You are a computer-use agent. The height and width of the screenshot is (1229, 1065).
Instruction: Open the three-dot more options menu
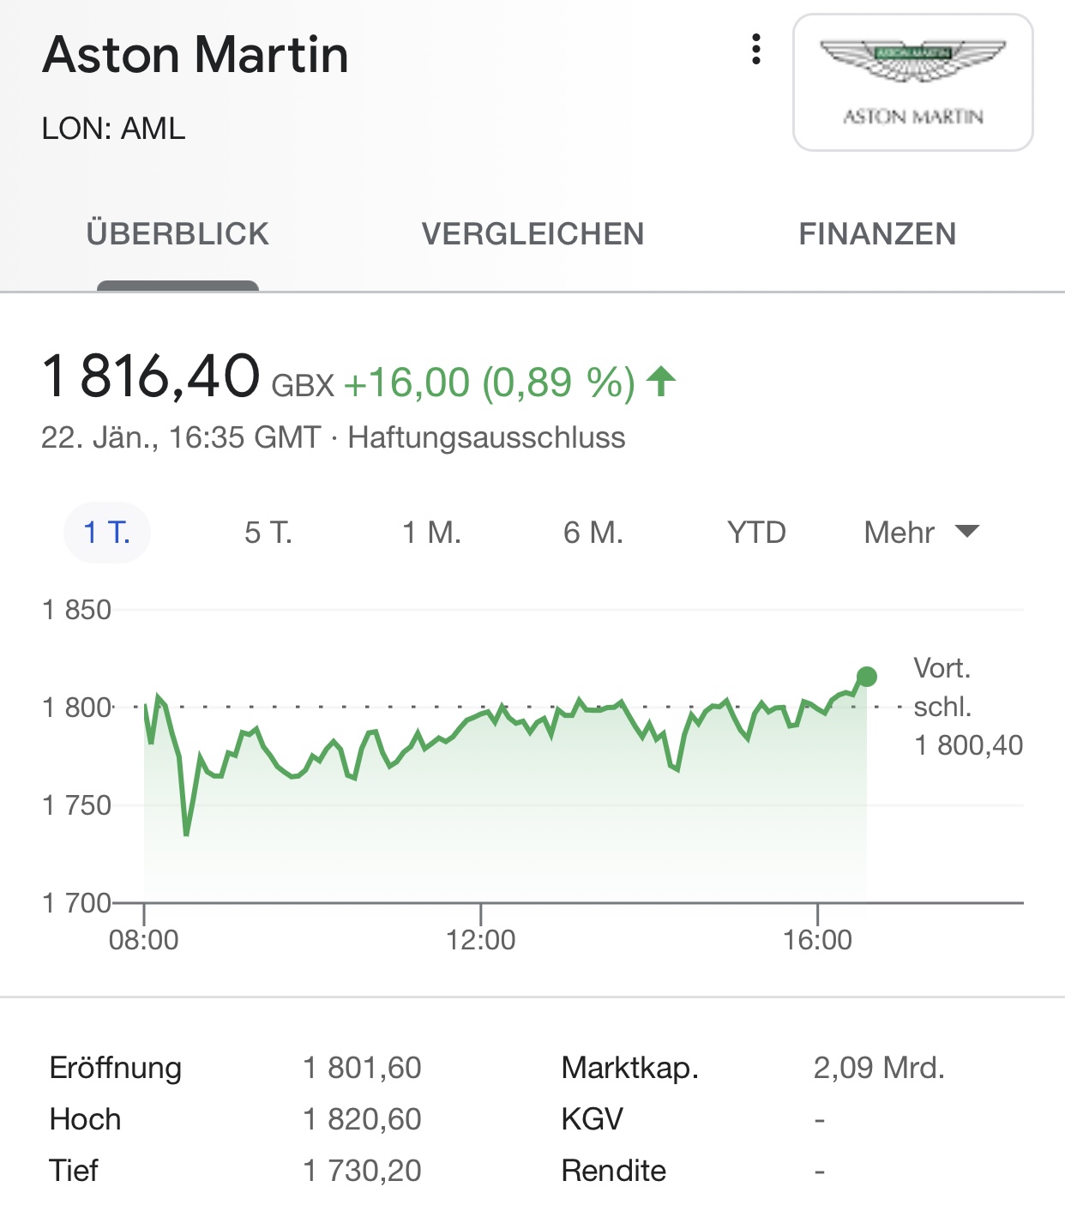(x=755, y=50)
